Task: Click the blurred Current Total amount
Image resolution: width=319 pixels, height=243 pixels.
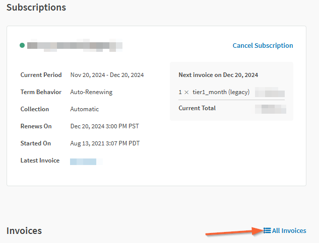Action: [271, 108]
